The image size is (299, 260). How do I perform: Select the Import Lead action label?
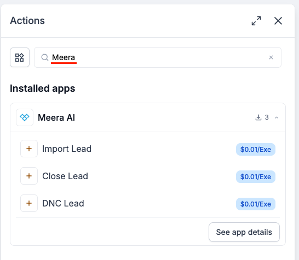[x=67, y=149]
